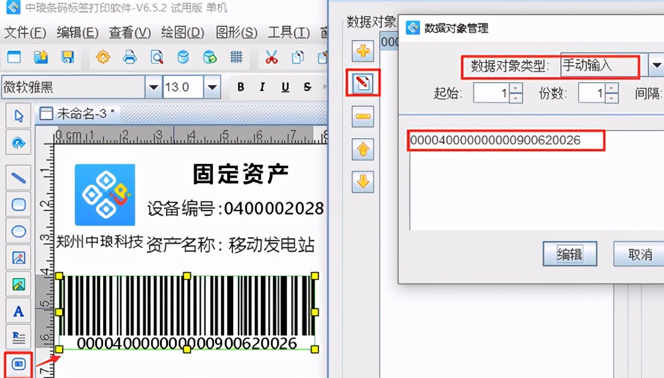This screenshot has width=664, height=378.
Task: Toggle italic formatting
Action: click(262, 87)
